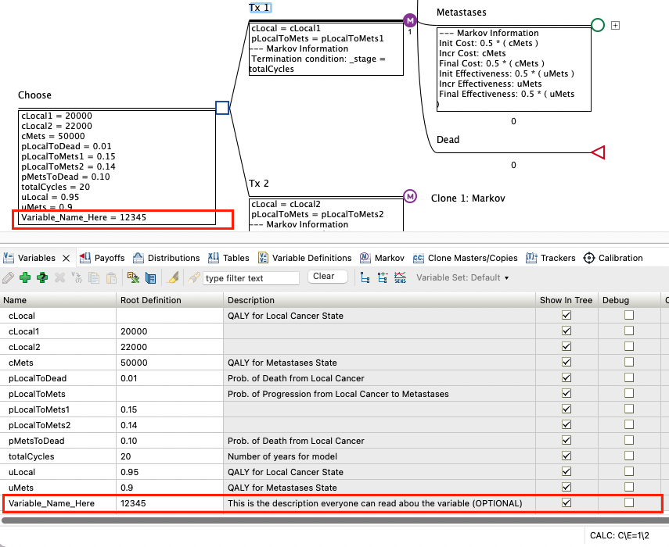
Task: Click the green circle chance node at Metastases
Action: pyautogui.click(x=598, y=25)
